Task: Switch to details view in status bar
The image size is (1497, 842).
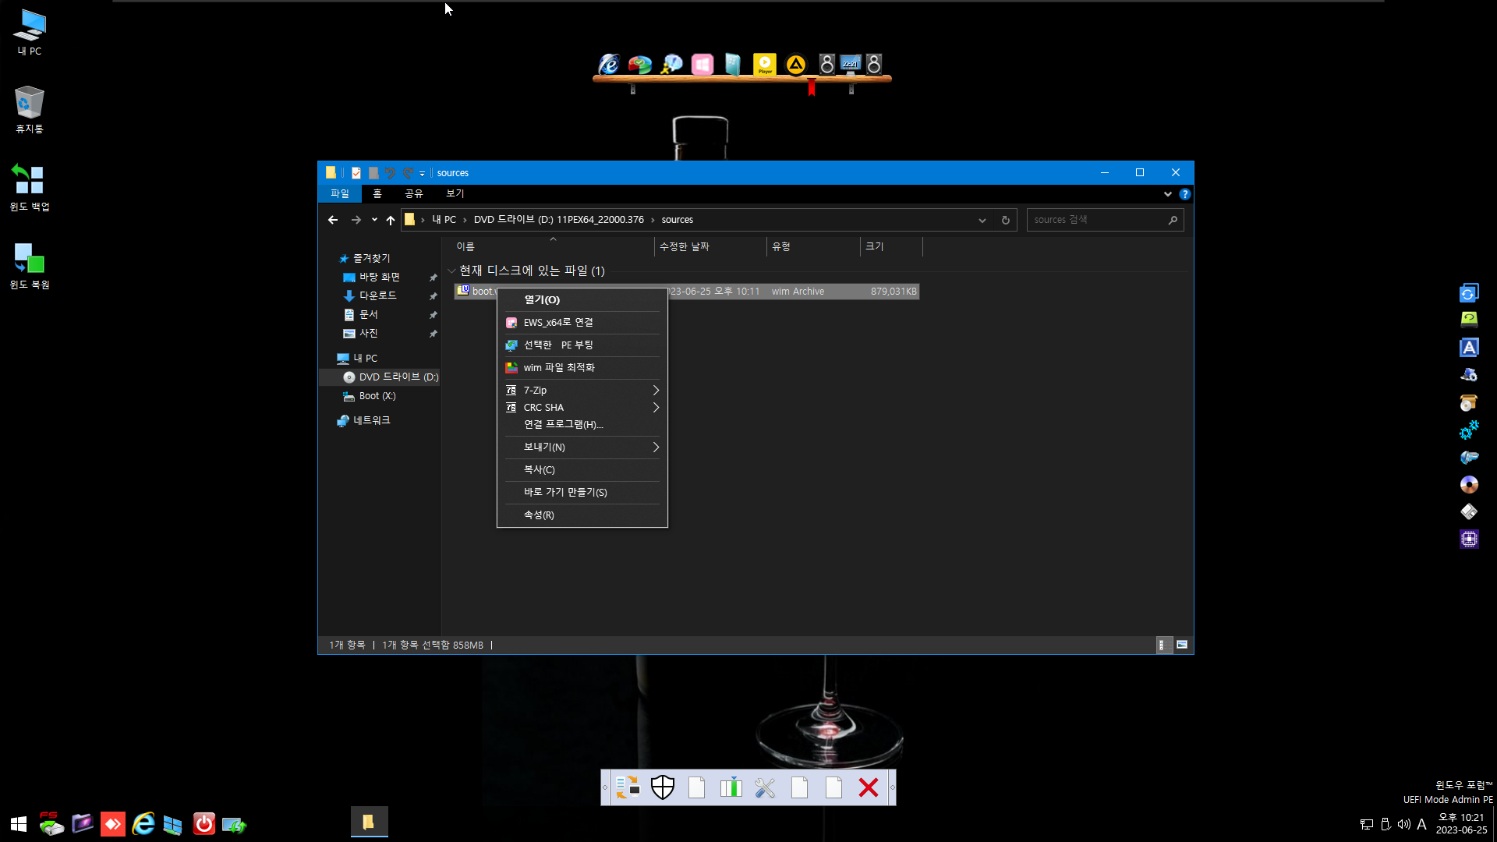Action: [1163, 646]
